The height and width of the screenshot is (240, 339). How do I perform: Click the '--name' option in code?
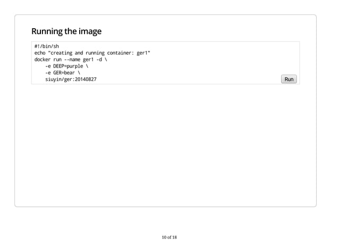pos(72,60)
